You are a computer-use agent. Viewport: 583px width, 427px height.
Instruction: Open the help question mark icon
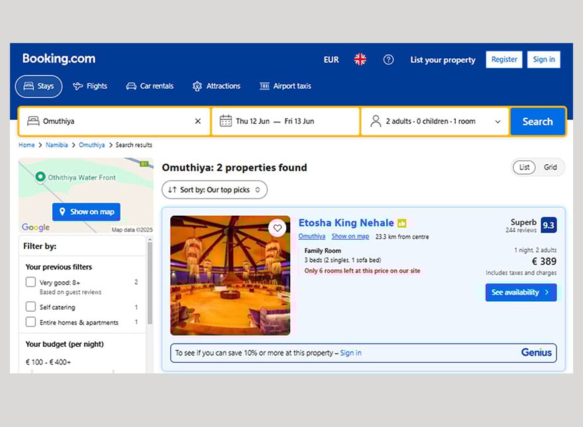coord(388,60)
